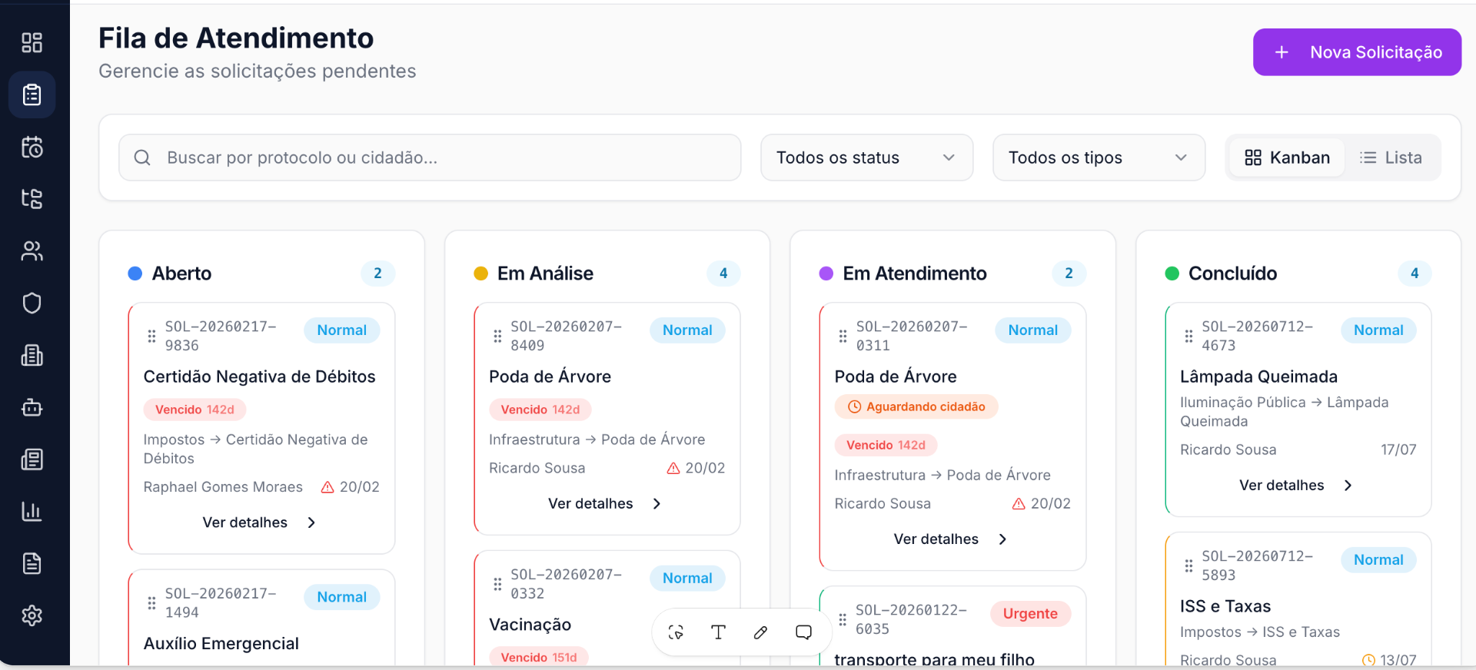This screenshot has width=1476, height=670.
Task: Select the comment tool in floating toolbar
Action: click(x=803, y=632)
